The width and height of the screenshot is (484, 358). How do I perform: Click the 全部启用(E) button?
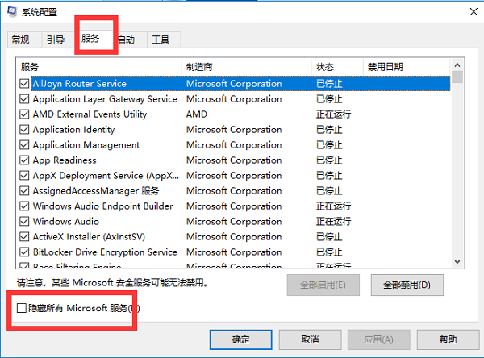click(323, 285)
